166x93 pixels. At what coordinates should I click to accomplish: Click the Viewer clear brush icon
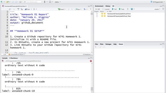pyautogui.click(x=100, y=47)
